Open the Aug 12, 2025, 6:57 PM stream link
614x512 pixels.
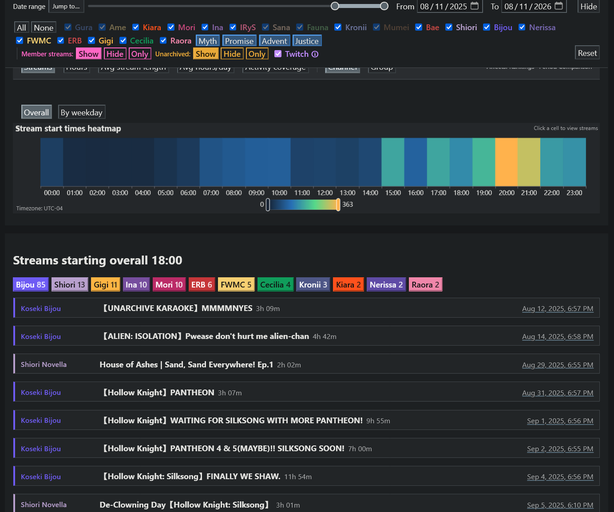(558, 309)
